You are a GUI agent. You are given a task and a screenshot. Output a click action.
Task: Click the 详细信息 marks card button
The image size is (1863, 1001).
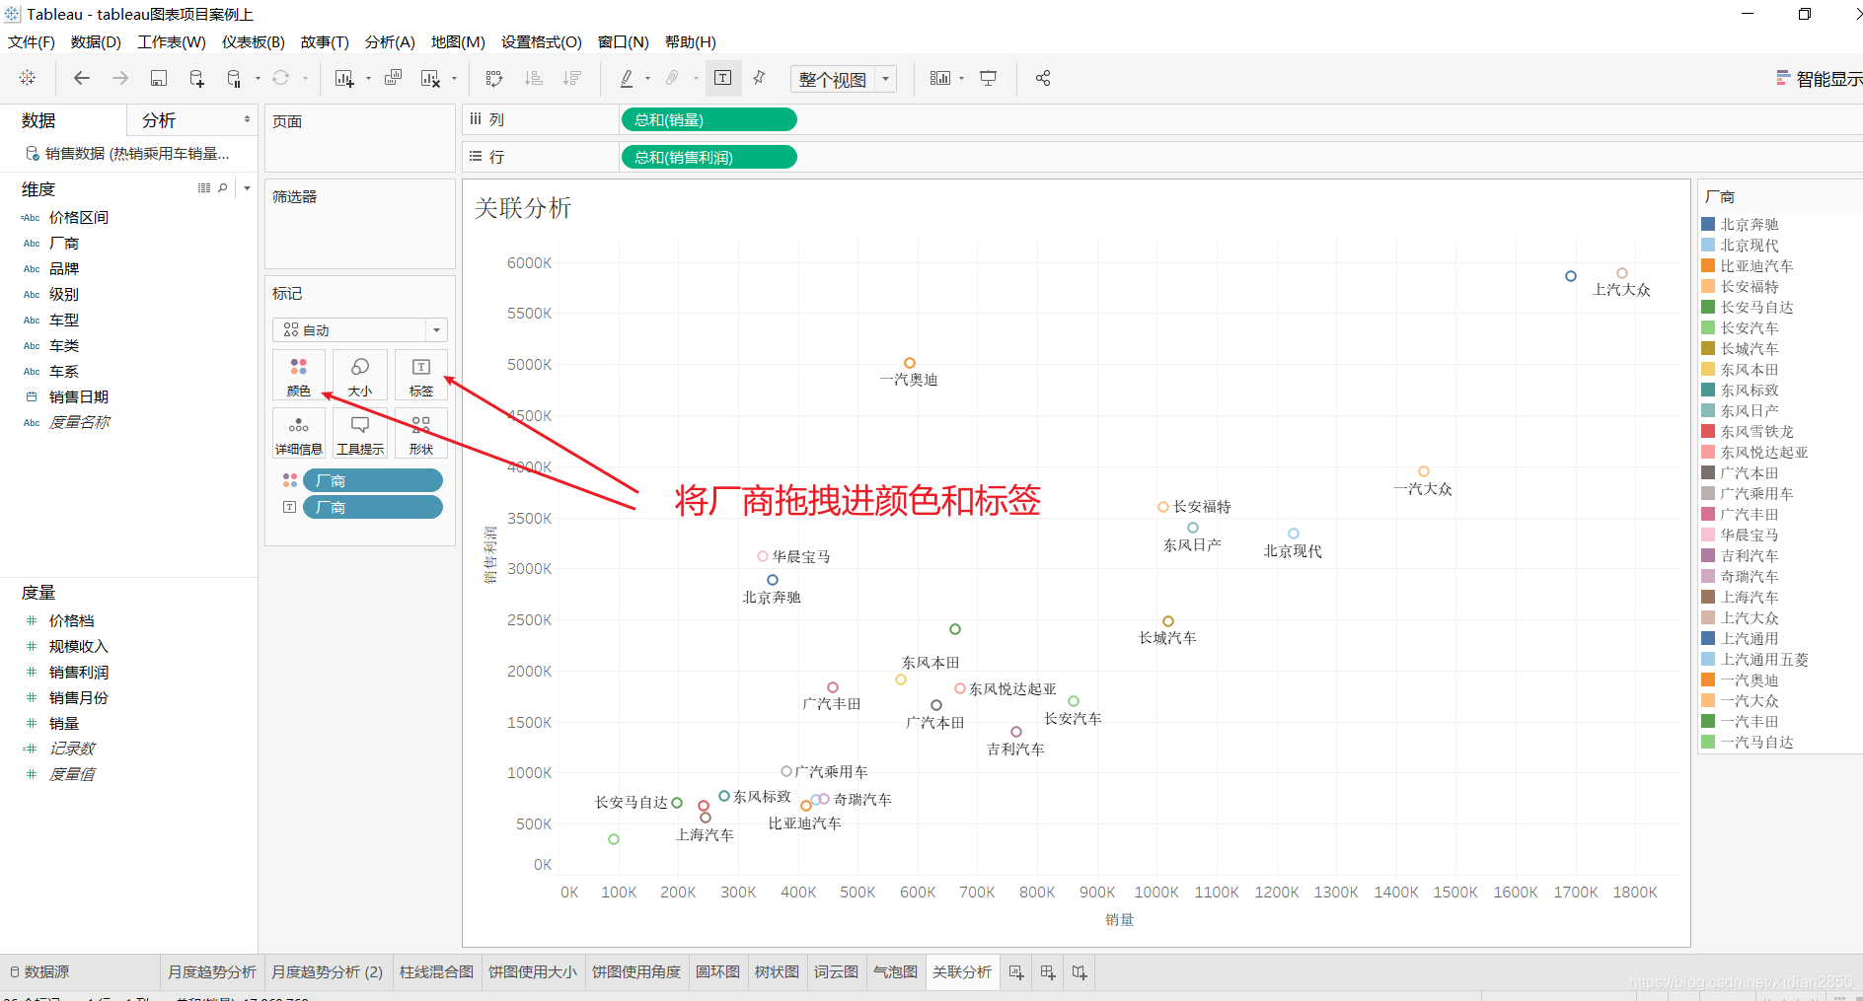tap(299, 434)
